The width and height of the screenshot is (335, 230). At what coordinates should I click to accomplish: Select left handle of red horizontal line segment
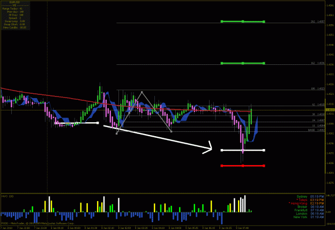tap(222, 166)
